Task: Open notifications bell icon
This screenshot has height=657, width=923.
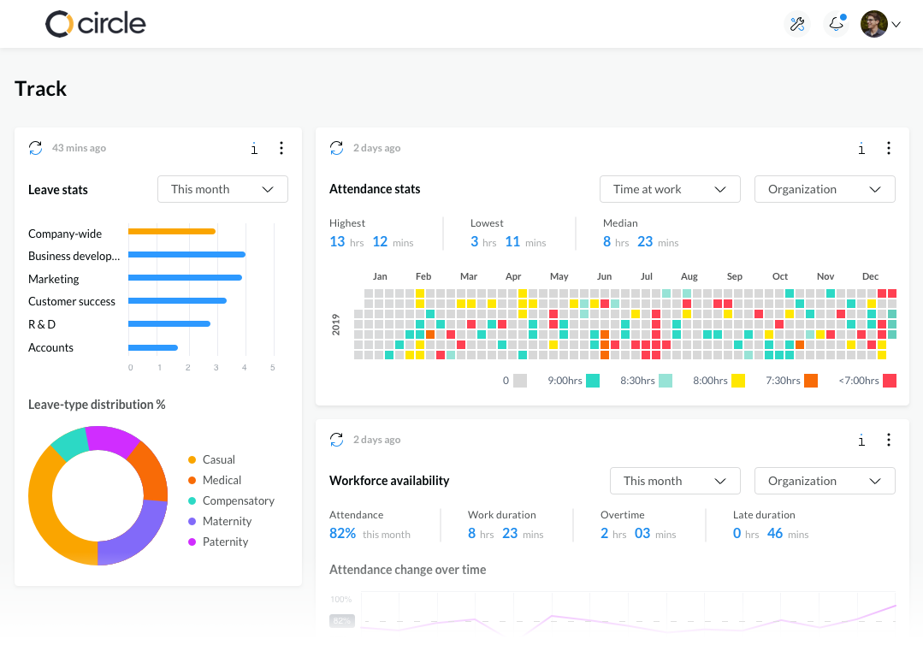Action: pos(836,24)
